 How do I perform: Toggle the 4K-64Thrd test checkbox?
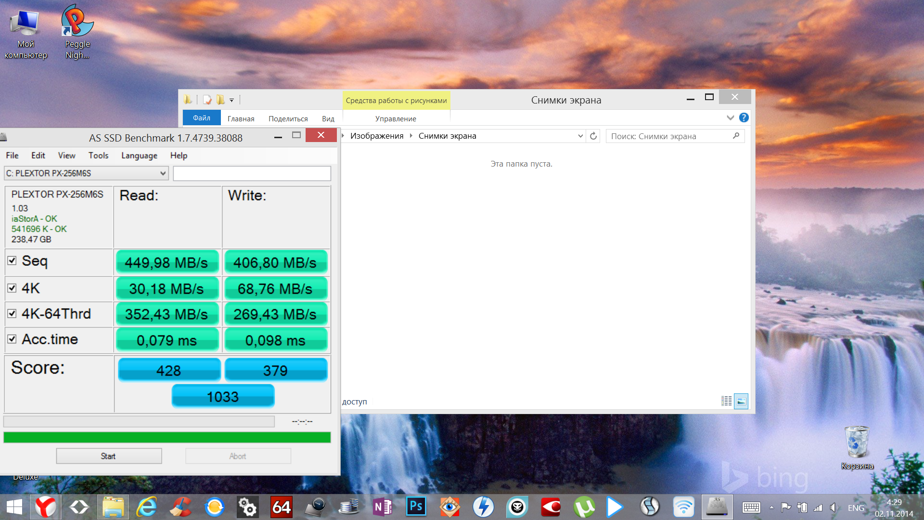click(12, 313)
